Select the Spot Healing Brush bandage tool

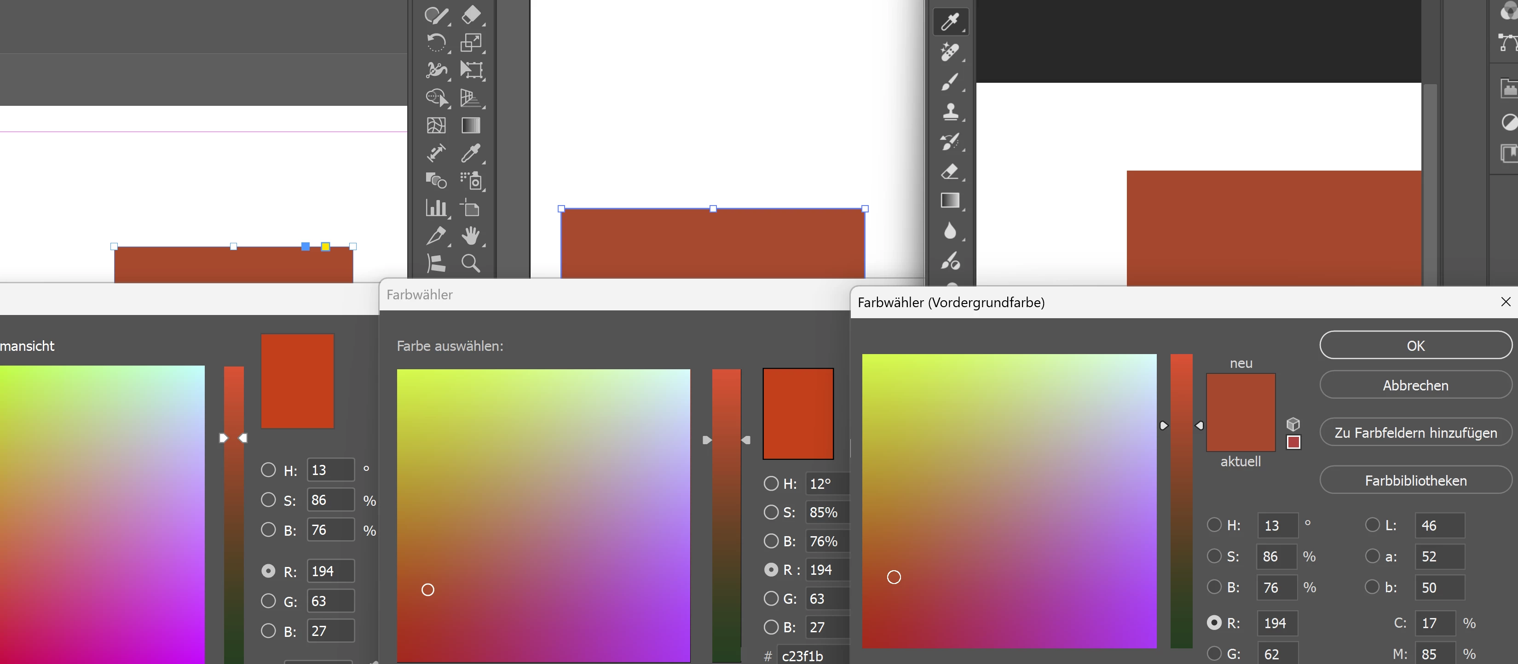950,52
